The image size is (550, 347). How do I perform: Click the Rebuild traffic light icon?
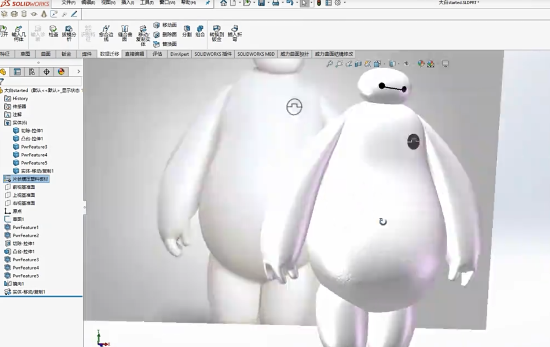319,3
